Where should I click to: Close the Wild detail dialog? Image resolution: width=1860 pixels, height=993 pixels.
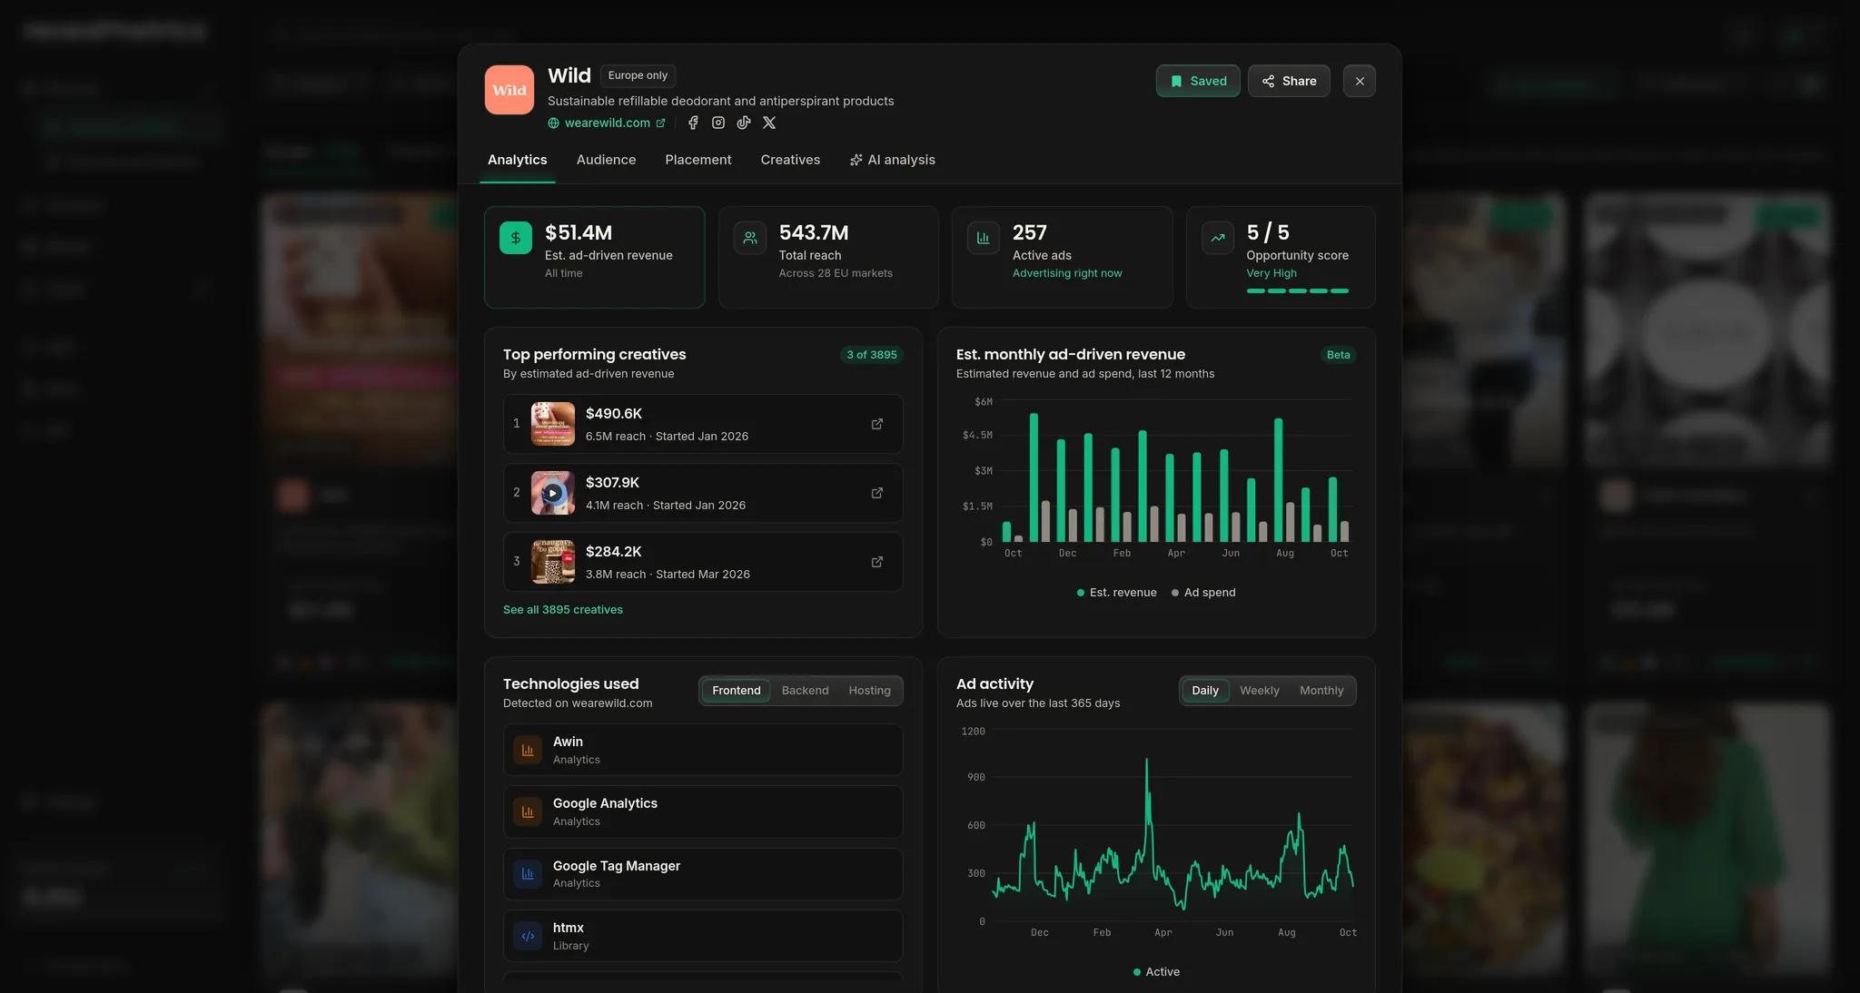coord(1360,81)
